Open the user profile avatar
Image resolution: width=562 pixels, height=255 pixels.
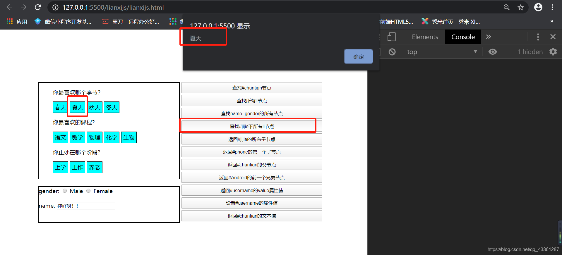pos(538,7)
